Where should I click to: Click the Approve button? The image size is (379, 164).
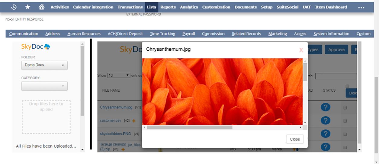coord(336,50)
